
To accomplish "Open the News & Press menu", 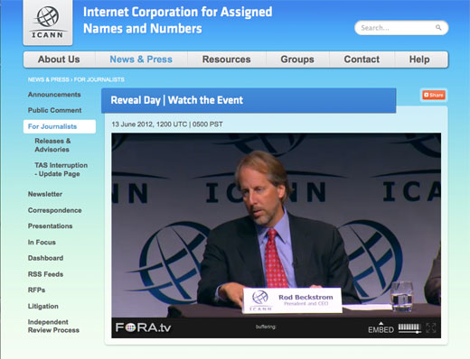I will pos(141,60).
